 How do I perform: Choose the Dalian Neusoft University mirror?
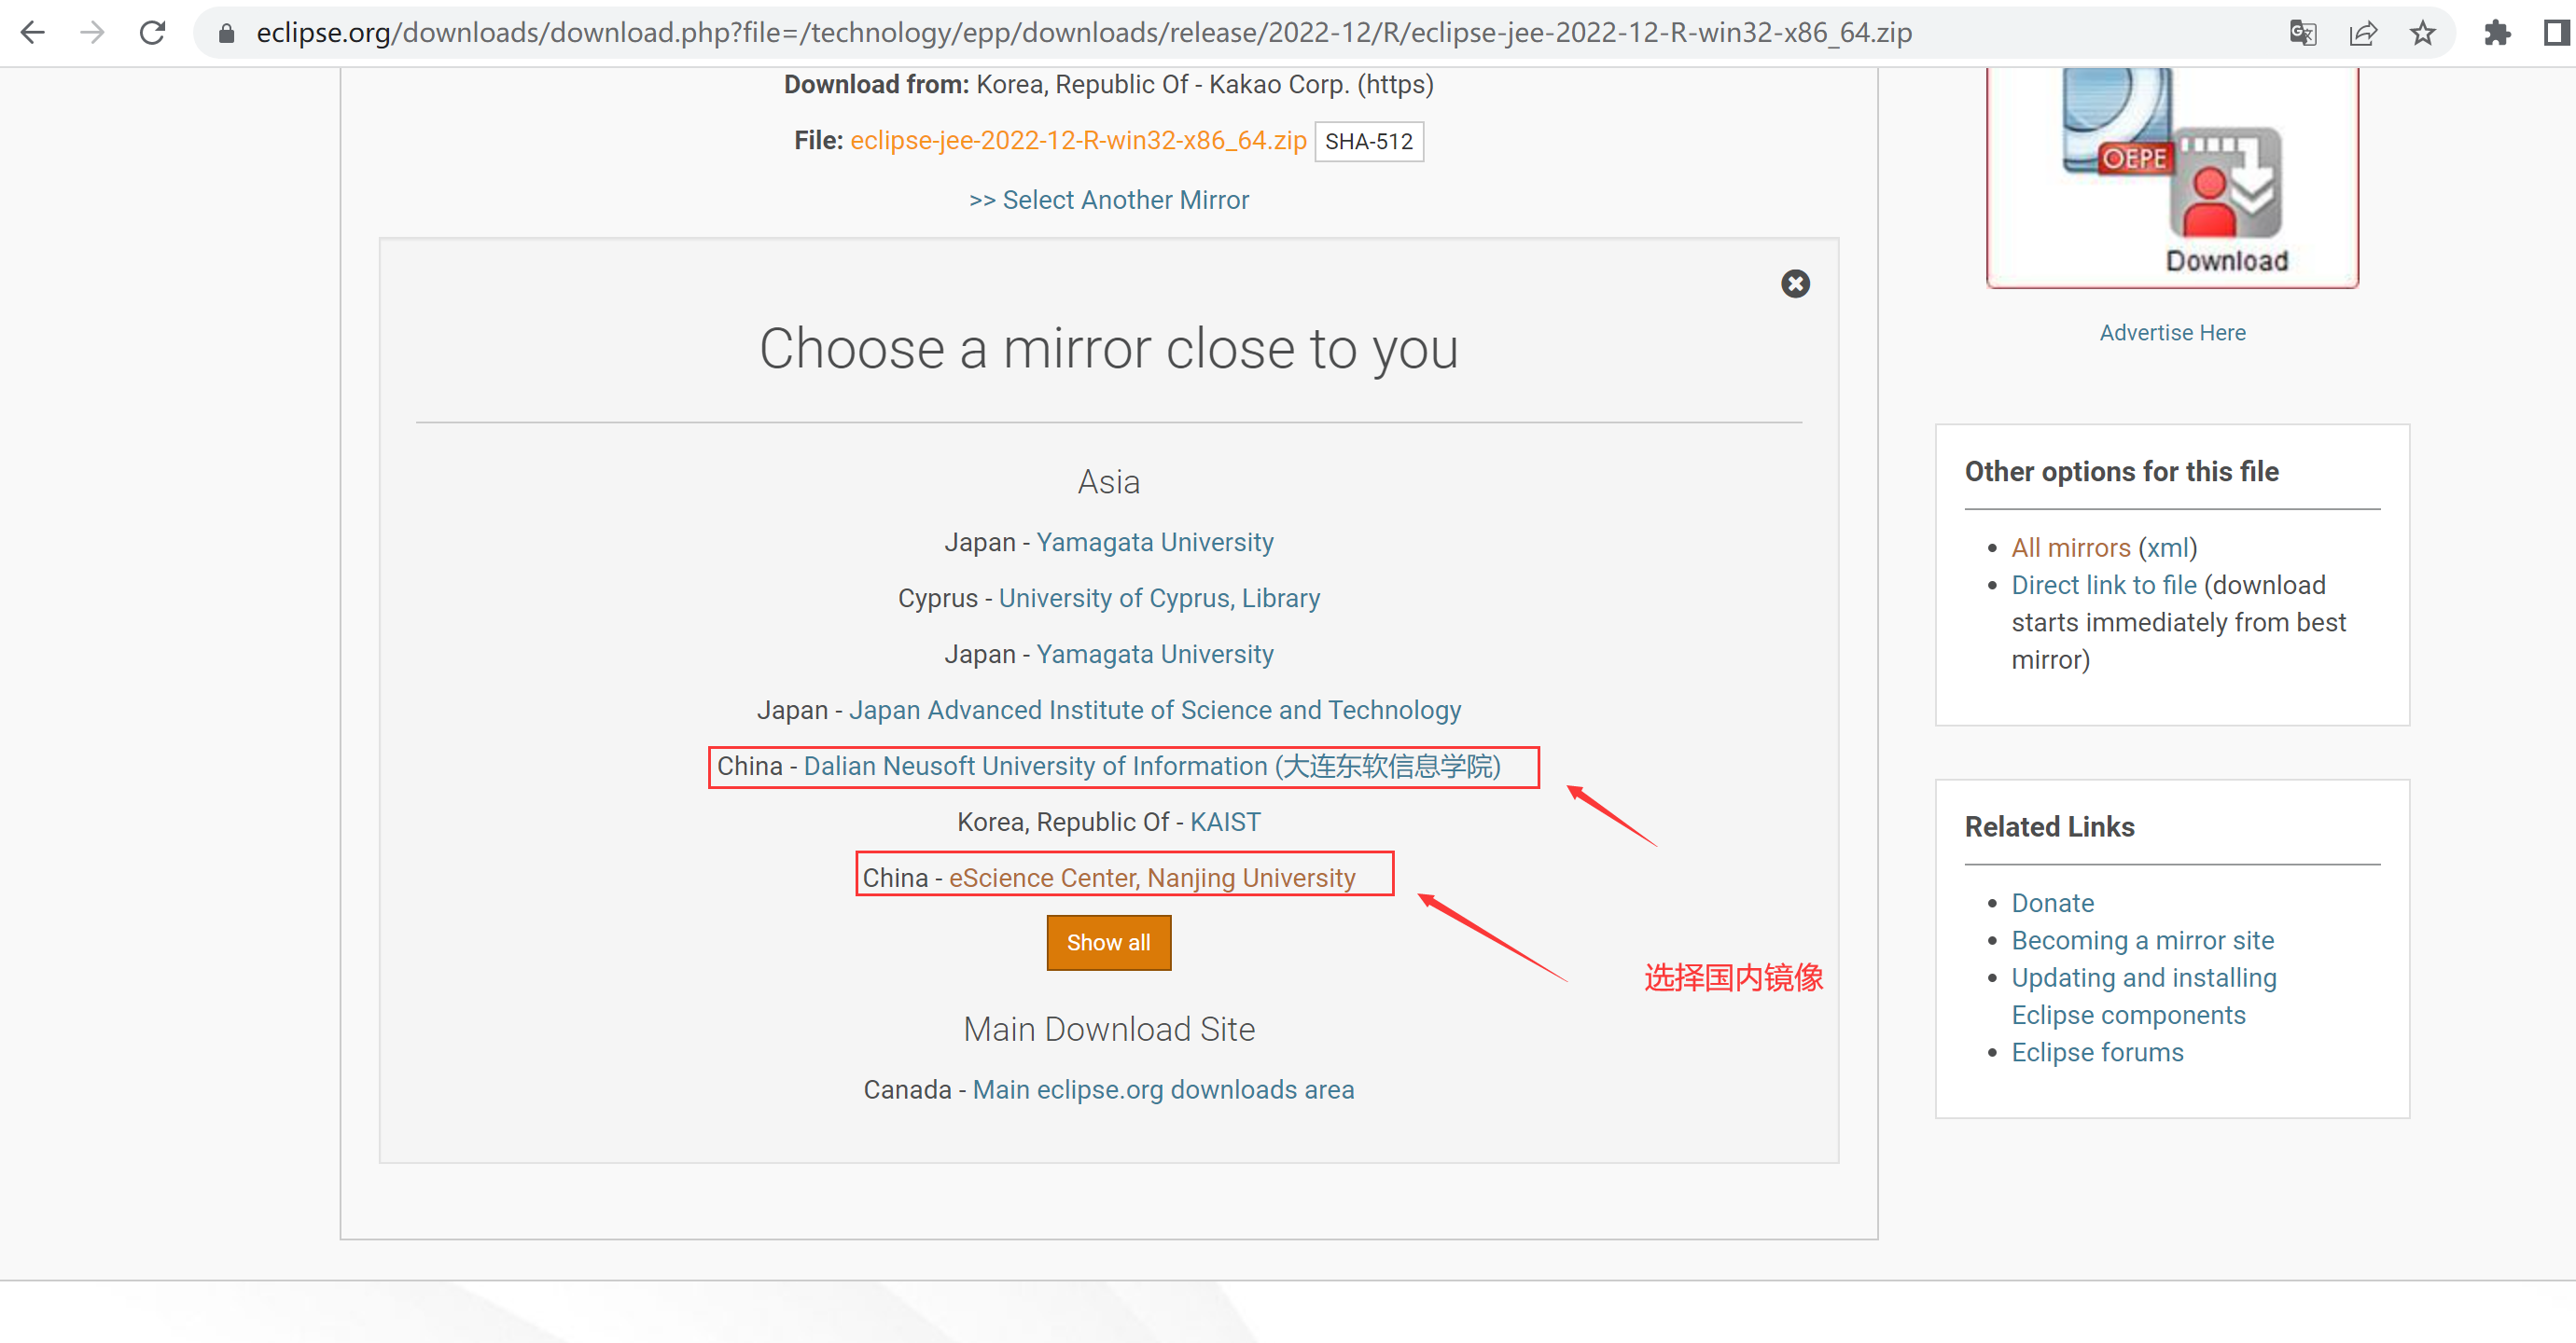[x=1152, y=767]
